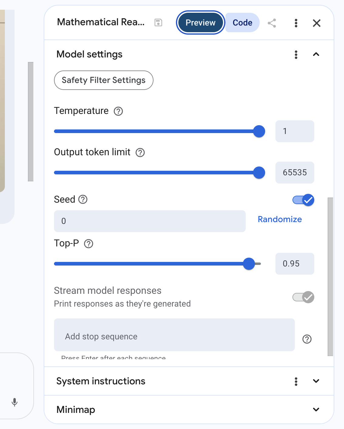Adjust the Top-P slider handle
This screenshot has height=429, width=344.
click(x=249, y=264)
